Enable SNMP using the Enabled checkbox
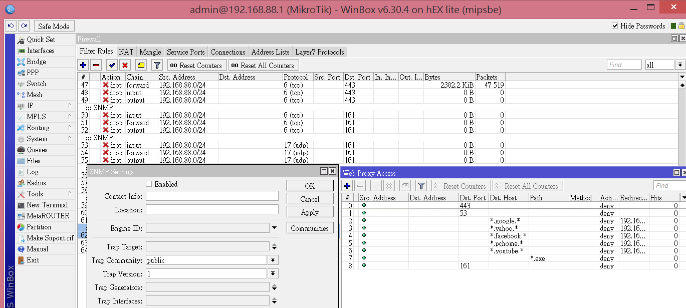Image resolution: width=686 pixels, height=308 pixels. [x=148, y=184]
